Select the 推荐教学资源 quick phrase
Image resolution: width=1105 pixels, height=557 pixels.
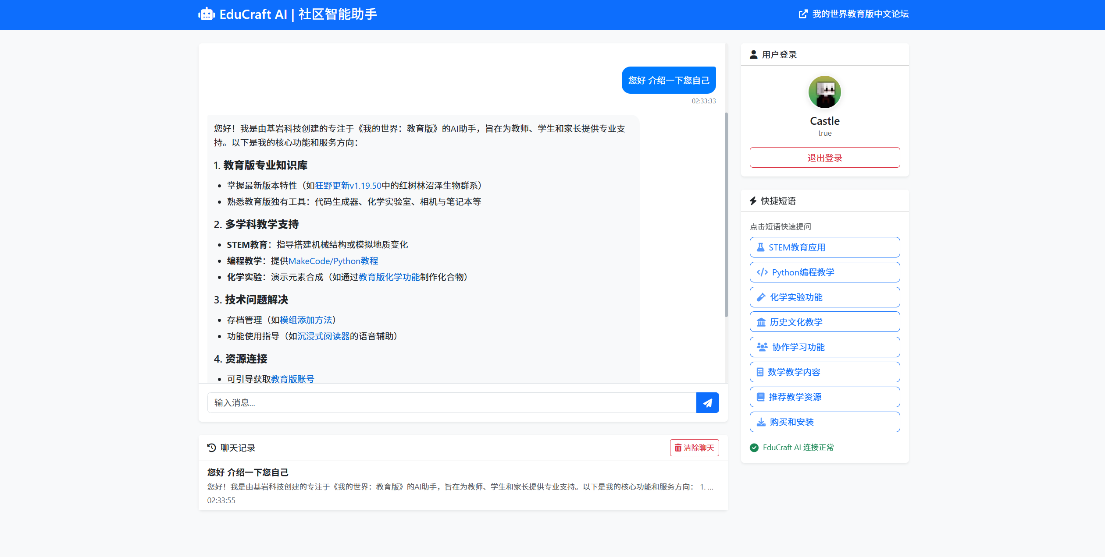tap(825, 397)
